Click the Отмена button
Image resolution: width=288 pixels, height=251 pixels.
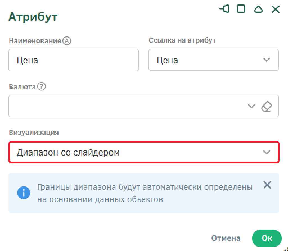tap(226, 238)
